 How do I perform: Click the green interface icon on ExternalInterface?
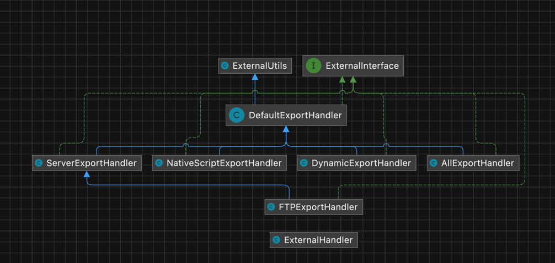pyautogui.click(x=313, y=65)
